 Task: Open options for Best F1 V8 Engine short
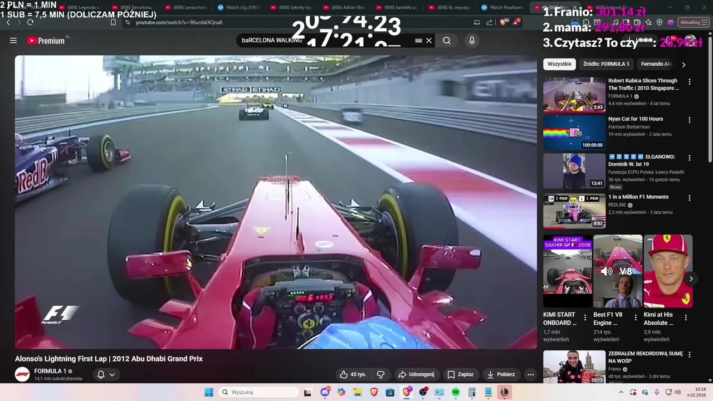pyautogui.click(x=636, y=317)
